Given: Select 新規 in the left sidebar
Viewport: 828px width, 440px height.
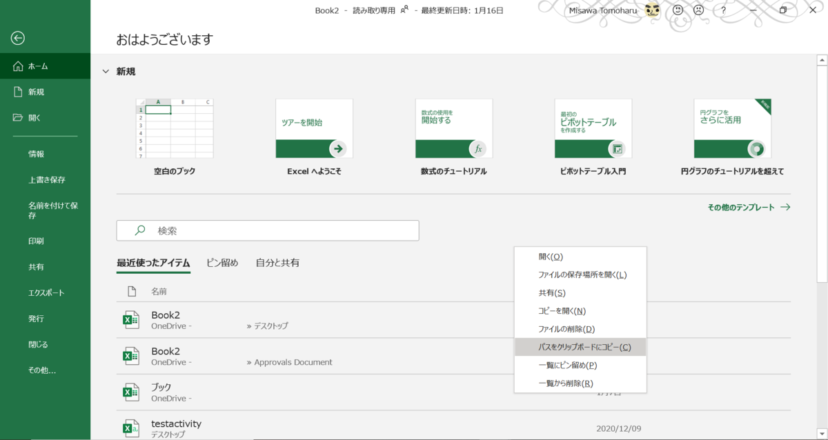Looking at the screenshot, I should point(45,92).
